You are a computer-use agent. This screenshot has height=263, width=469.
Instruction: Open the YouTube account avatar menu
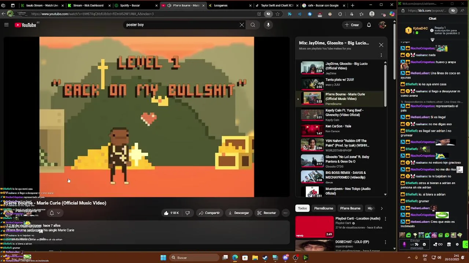382,25
